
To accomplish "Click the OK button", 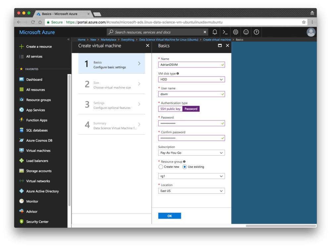I will 169,216.
